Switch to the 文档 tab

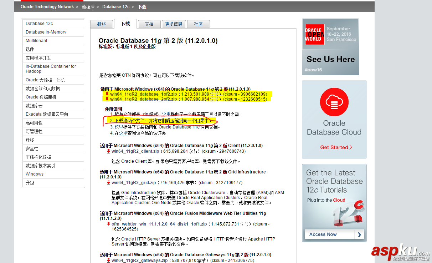(149, 24)
